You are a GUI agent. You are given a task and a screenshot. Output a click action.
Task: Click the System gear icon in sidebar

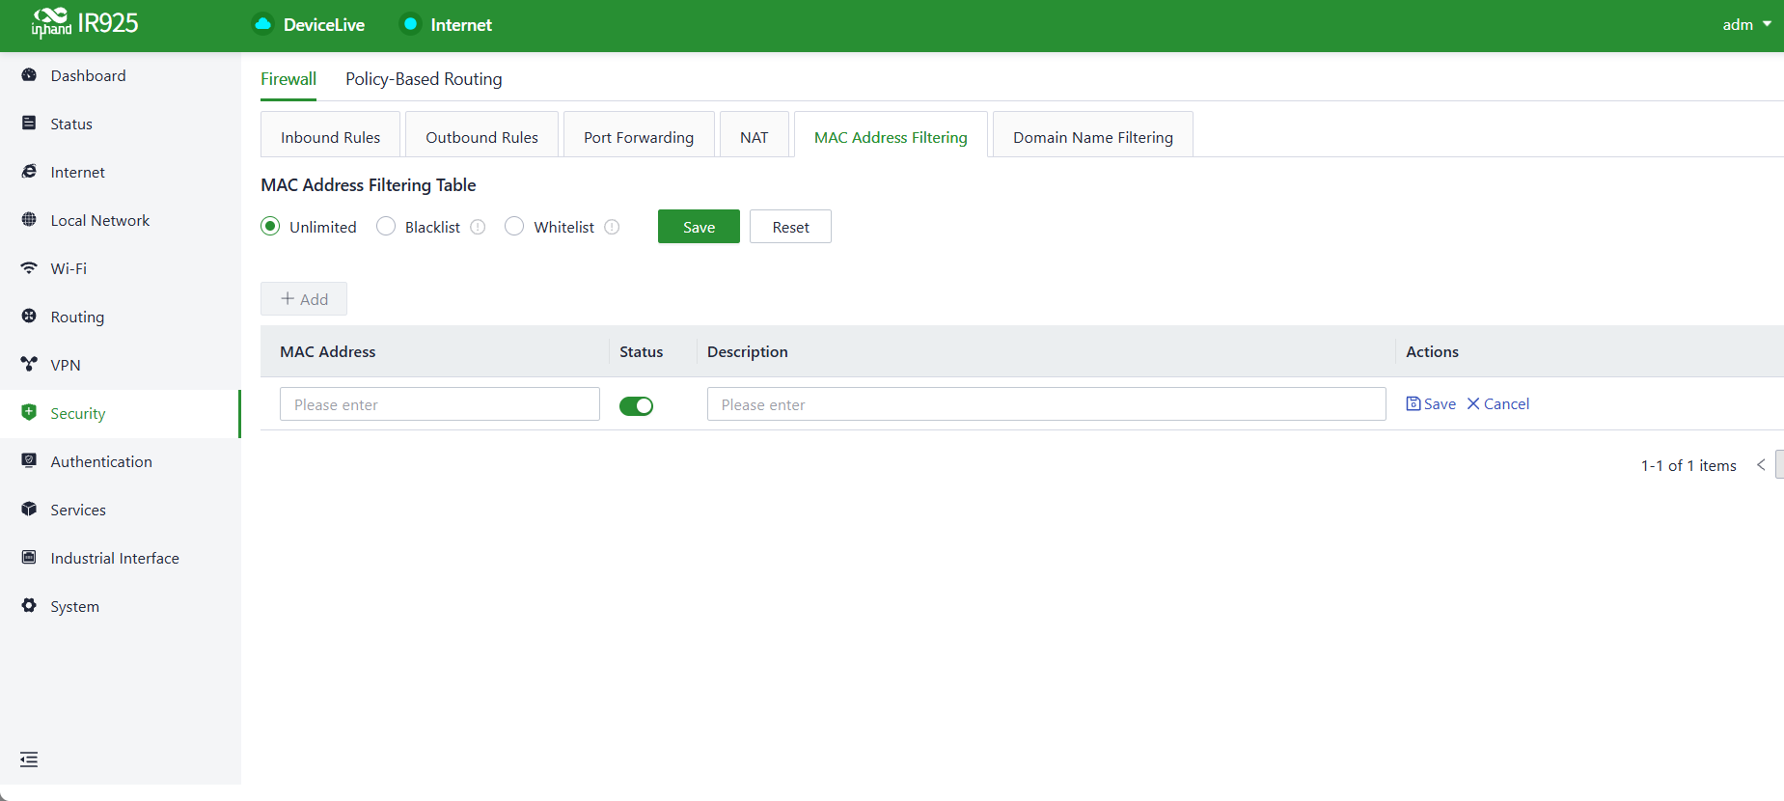tap(29, 606)
